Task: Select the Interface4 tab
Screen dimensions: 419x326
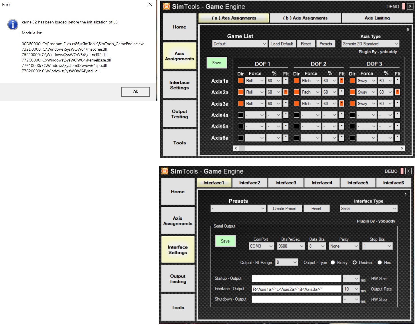Action: coord(322,183)
